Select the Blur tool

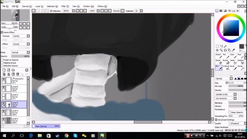click(219, 68)
